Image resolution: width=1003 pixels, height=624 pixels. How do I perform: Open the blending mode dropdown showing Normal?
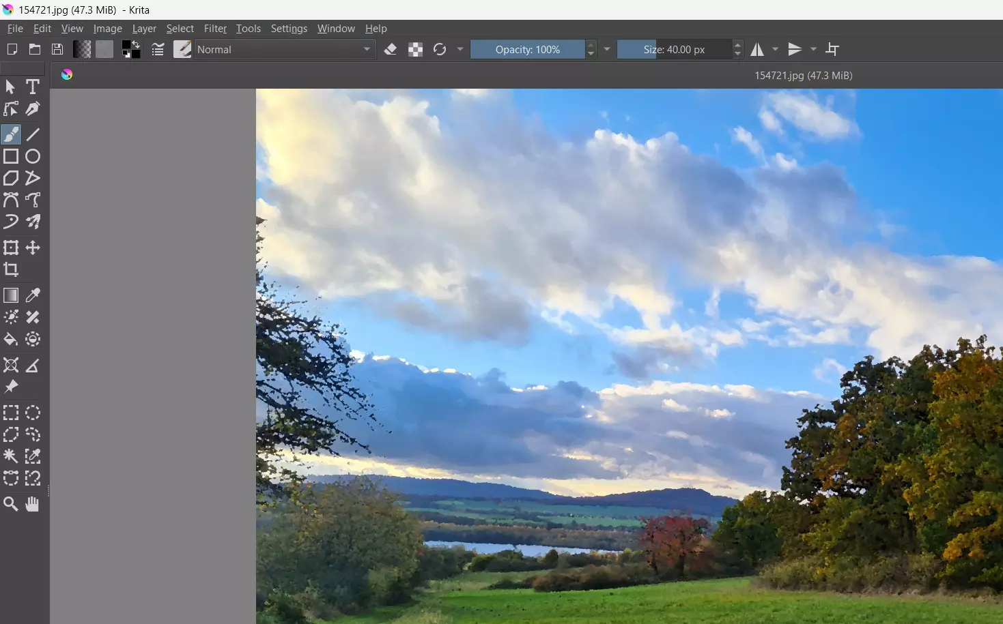(x=283, y=49)
